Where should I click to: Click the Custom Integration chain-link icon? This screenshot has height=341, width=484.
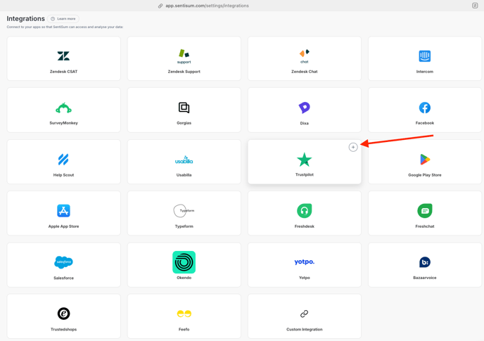click(305, 314)
